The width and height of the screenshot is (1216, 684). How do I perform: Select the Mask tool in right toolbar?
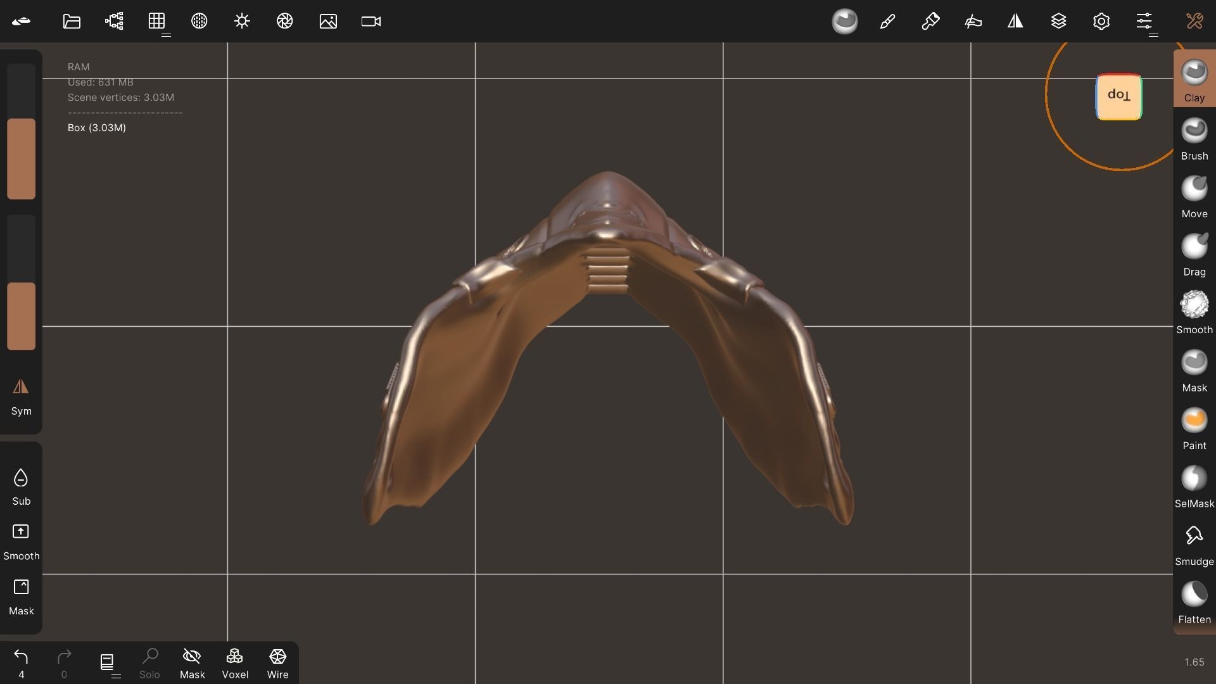click(x=1194, y=370)
